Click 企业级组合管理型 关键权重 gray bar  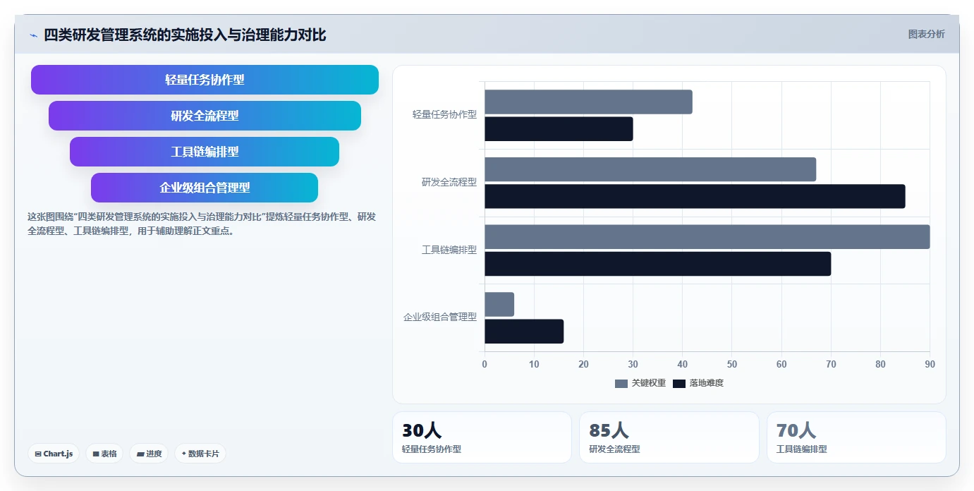(499, 305)
